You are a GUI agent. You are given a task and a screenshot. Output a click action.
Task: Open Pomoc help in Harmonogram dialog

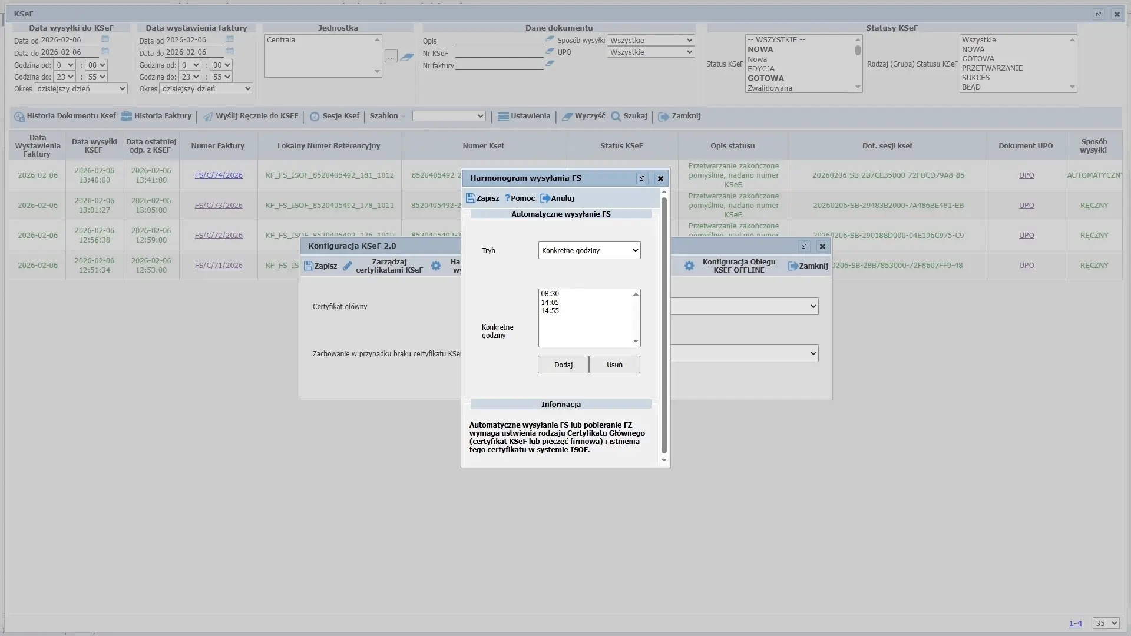(x=520, y=198)
